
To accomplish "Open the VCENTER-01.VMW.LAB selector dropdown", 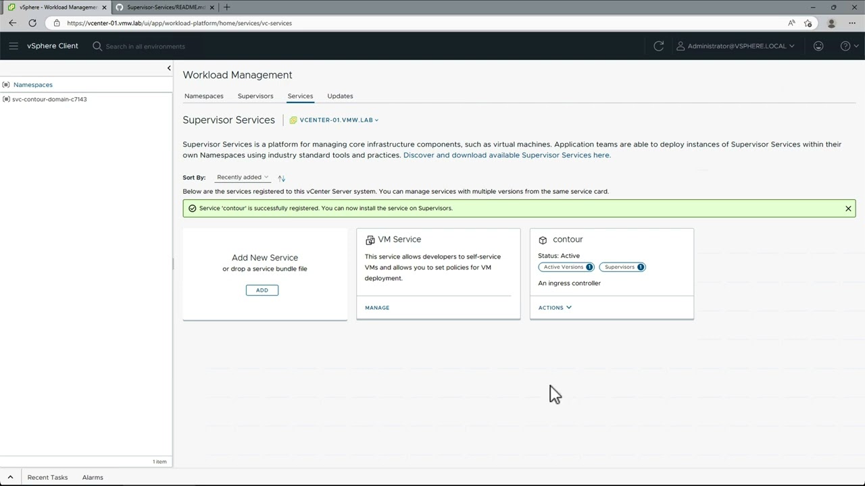I will coord(335,120).
